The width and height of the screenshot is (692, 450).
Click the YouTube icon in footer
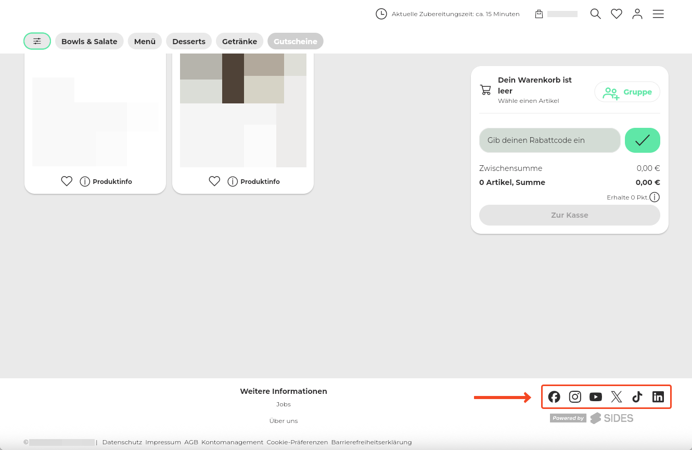point(596,397)
